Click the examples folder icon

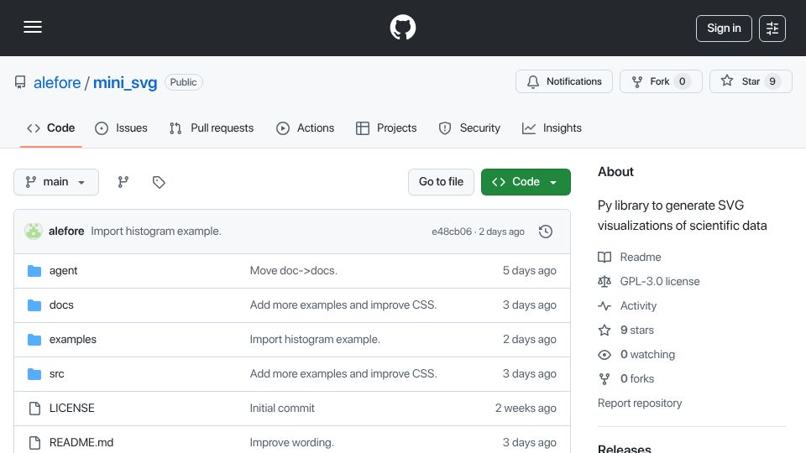point(34,340)
